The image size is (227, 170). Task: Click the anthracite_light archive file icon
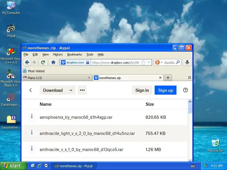coord(32,132)
